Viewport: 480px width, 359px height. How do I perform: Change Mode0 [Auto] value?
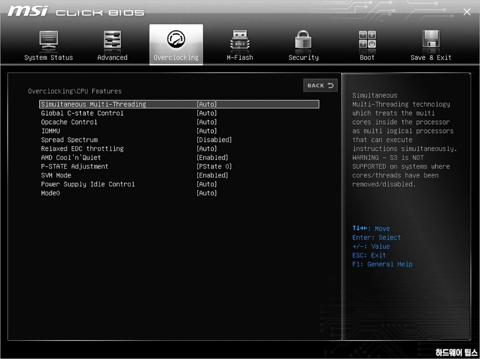click(x=207, y=193)
